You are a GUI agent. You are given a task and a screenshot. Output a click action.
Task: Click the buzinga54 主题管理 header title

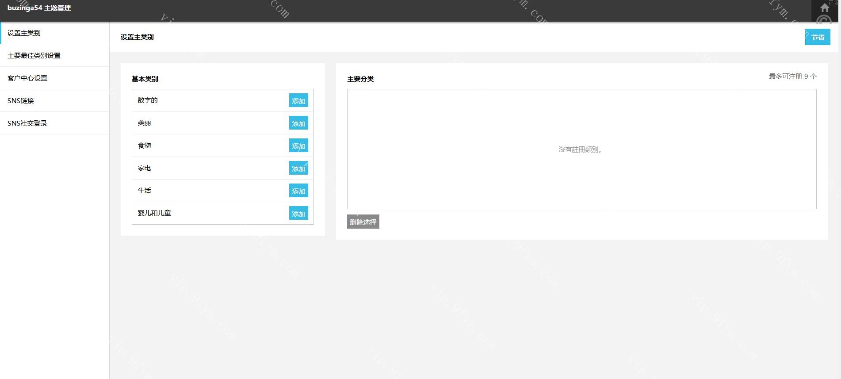(x=39, y=8)
